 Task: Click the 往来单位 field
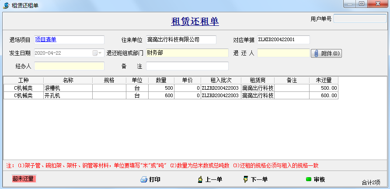point(181,40)
